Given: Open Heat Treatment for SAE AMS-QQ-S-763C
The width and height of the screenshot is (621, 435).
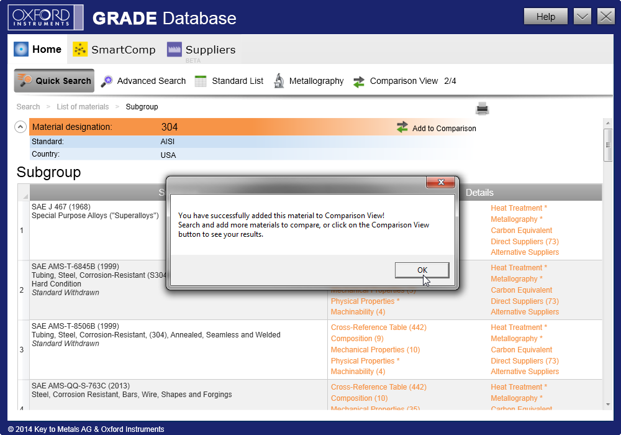Looking at the screenshot, I should point(519,387).
